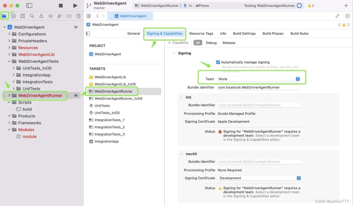Viewport: 353px width, 206px height.
Task: Open the Project navigator folder icon
Action: tap(4, 16)
